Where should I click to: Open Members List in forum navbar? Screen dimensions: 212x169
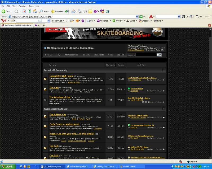click(71, 55)
